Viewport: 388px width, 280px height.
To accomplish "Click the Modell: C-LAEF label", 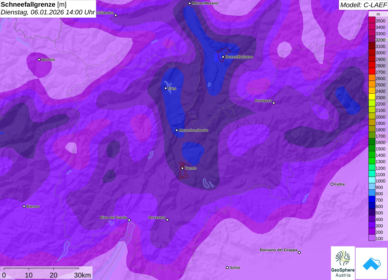I will pyautogui.click(x=363, y=5).
